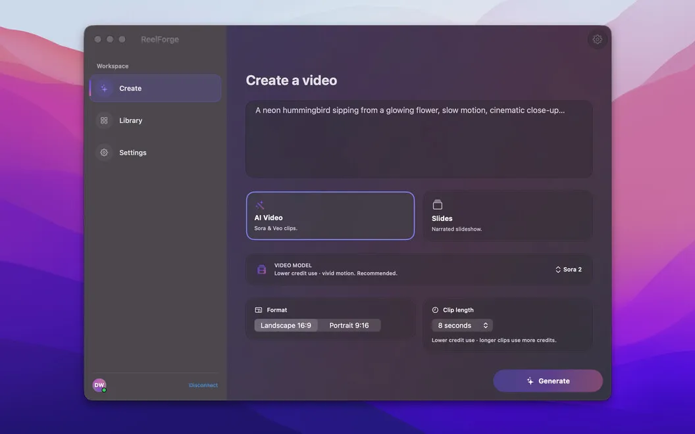695x434 pixels.
Task: Click the Workspace sidebar label
Action: (113, 66)
